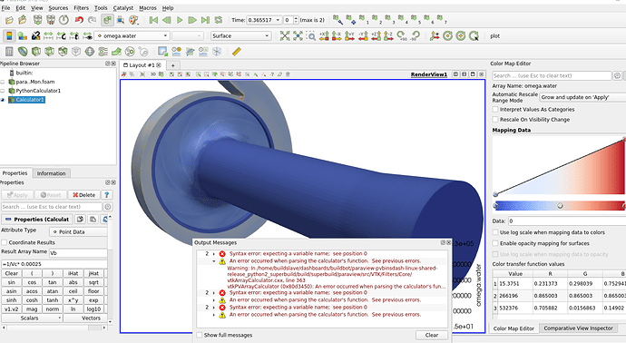This screenshot has height=343, width=626.
Task: Enable Interpret Values As Categories checkbox
Action: click(495, 110)
